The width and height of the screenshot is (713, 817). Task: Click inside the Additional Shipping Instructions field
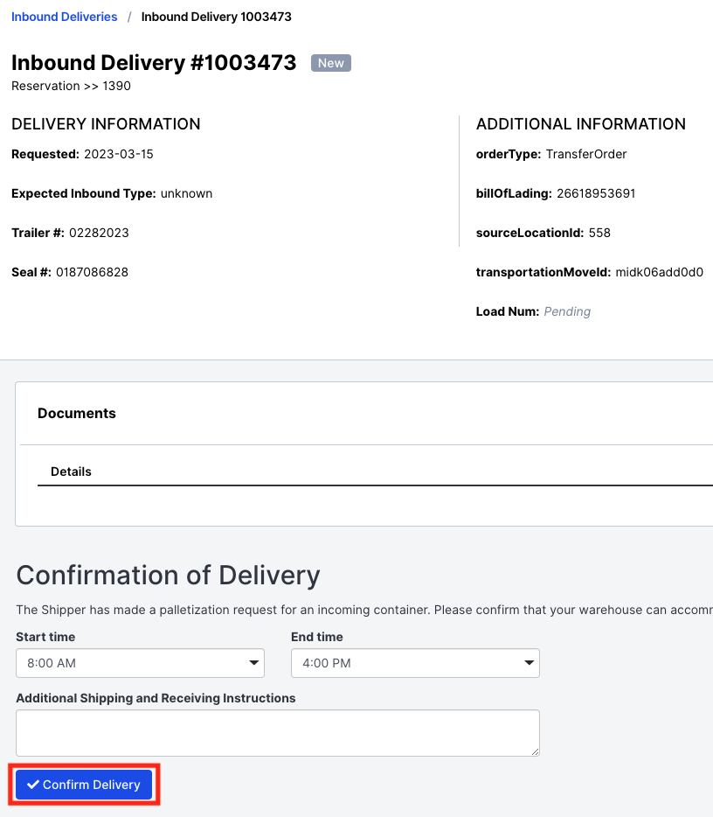[277, 732]
